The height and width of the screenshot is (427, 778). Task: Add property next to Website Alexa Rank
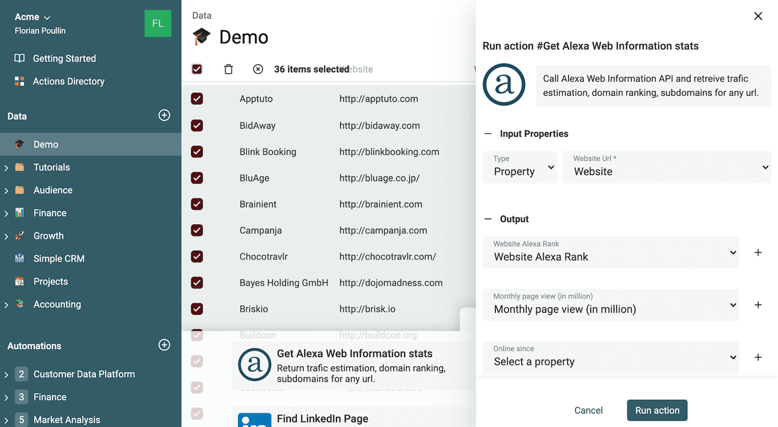pyautogui.click(x=758, y=253)
